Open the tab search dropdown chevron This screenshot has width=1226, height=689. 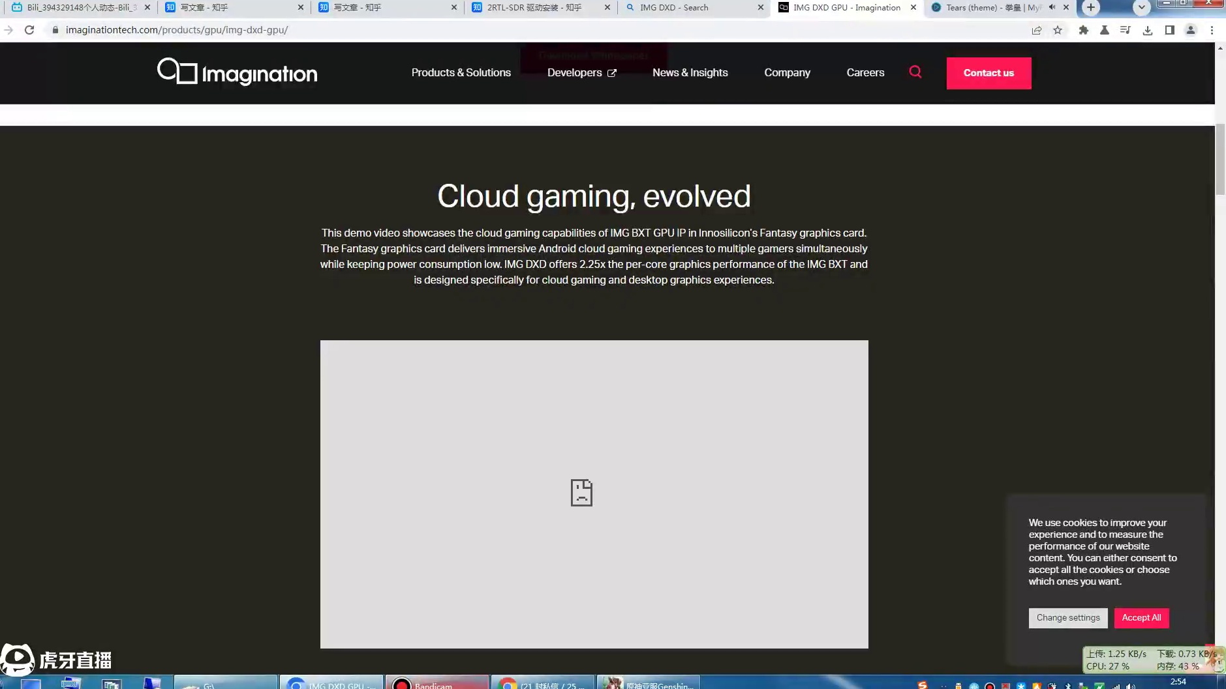point(1141,7)
